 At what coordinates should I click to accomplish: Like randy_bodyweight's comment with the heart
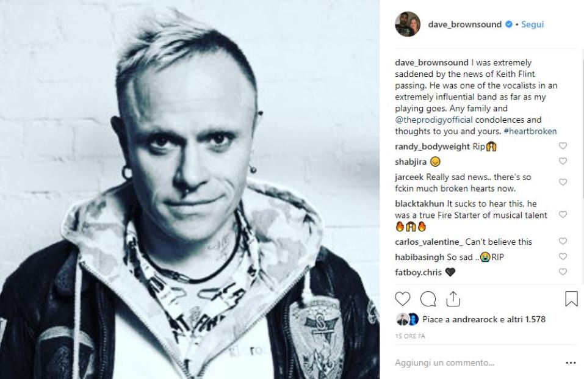(563, 146)
